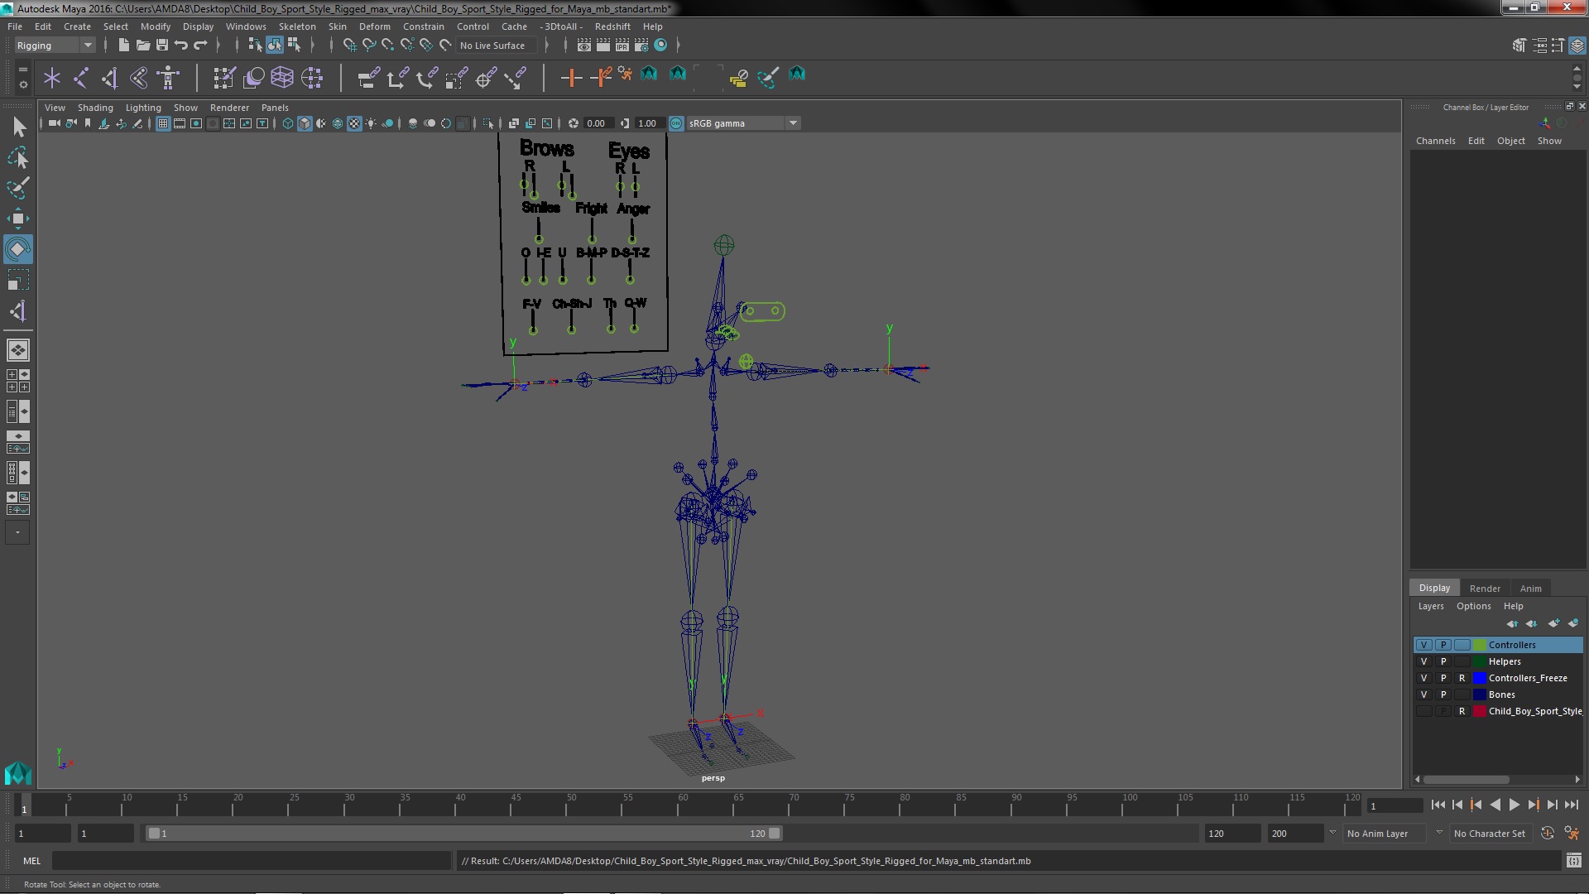The width and height of the screenshot is (1589, 894).
Task: Toggle visibility V for Bones layer
Action: 1423,695
